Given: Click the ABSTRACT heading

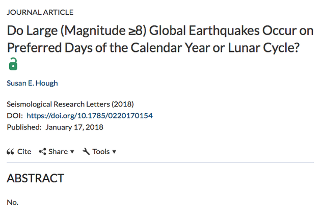Looking at the screenshot, I should 35,178.
